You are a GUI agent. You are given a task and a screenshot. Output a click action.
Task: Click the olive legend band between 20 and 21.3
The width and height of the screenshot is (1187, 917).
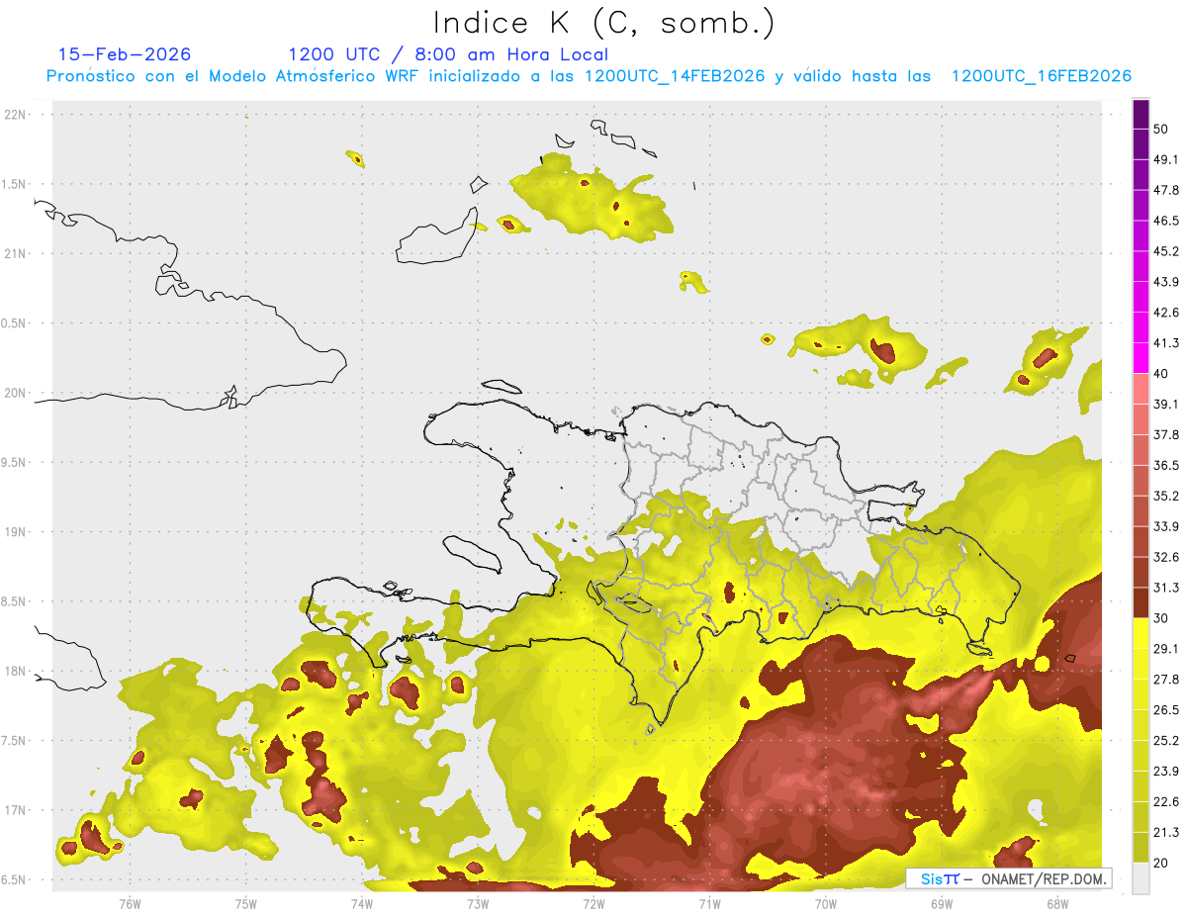click(1141, 848)
